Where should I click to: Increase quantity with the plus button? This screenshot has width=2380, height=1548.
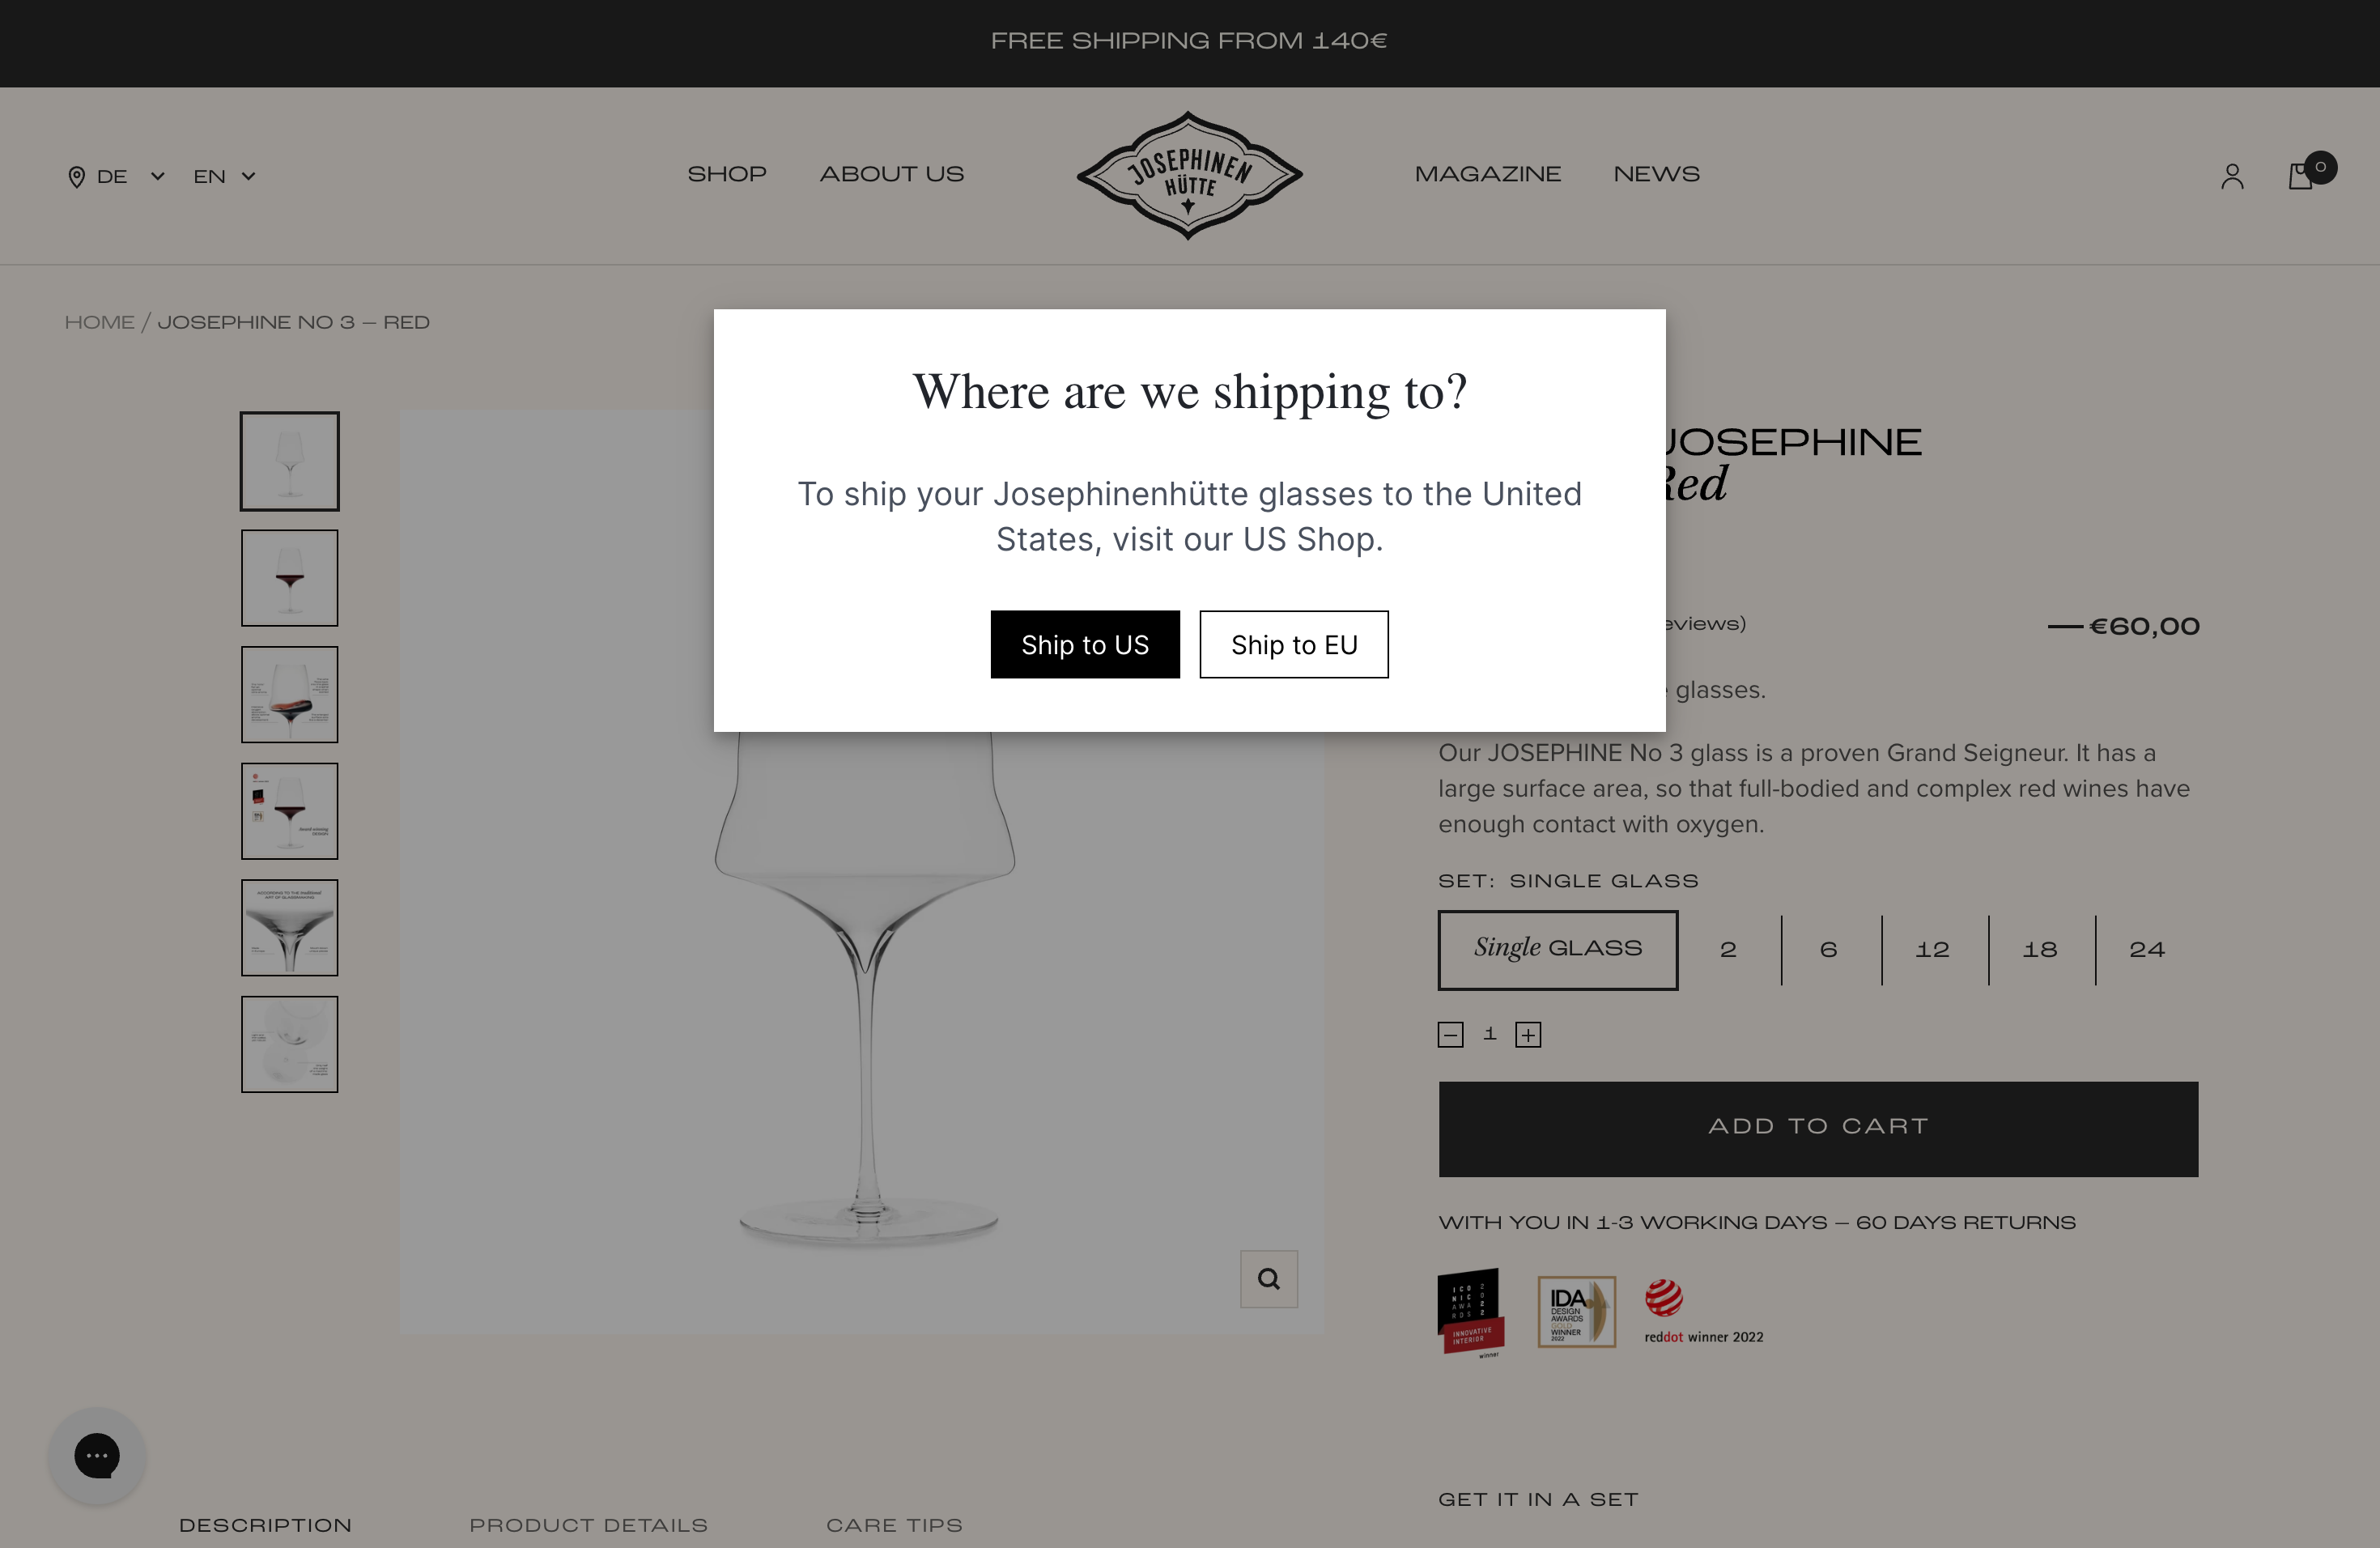(1527, 1035)
